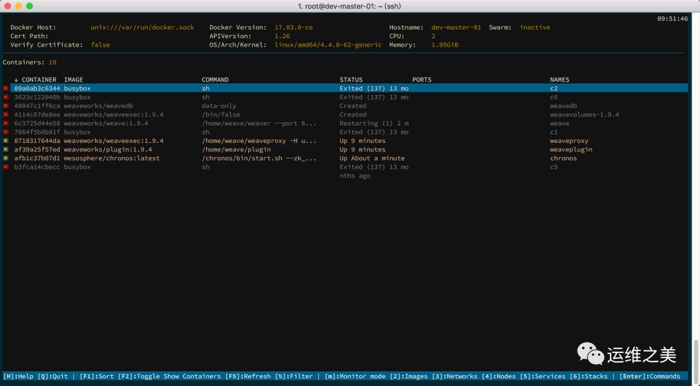The height and width of the screenshot is (386, 700).
Task: Click the [Enter]:Commands option
Action: 649,376
